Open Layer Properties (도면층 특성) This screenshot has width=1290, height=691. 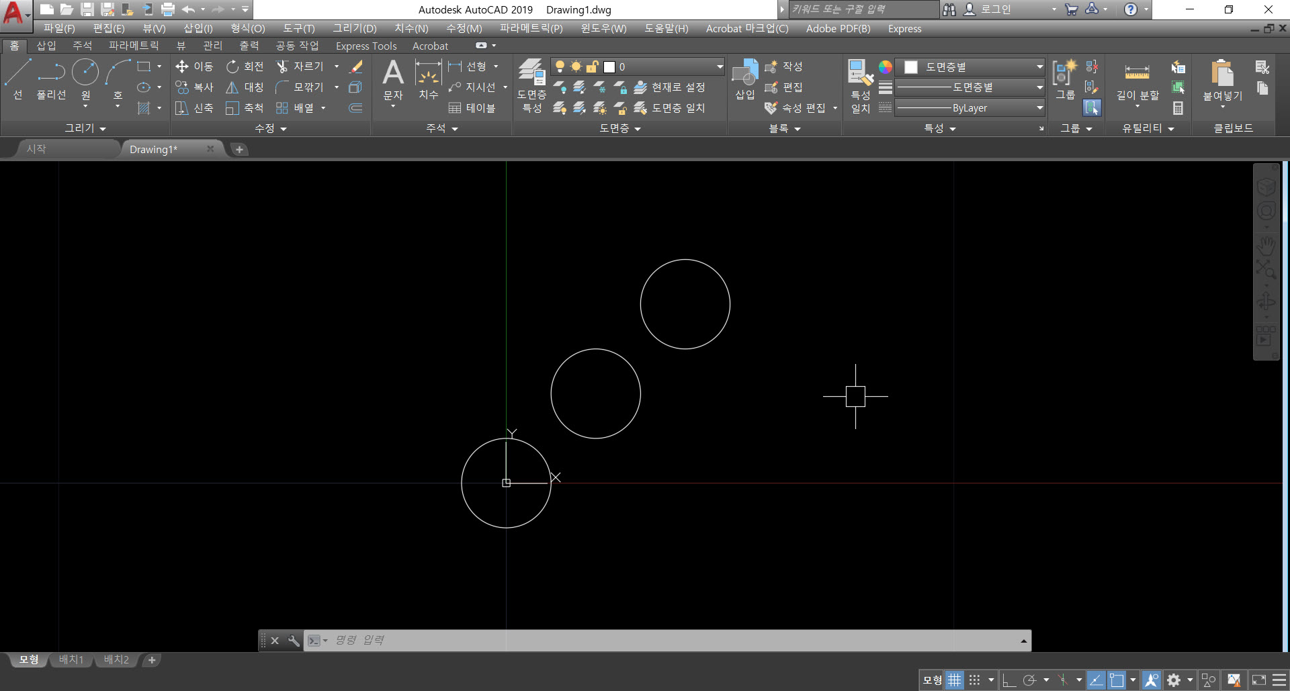[531, 85]
